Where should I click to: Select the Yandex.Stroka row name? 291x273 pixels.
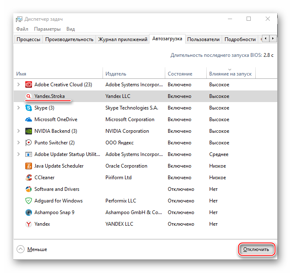49,96
